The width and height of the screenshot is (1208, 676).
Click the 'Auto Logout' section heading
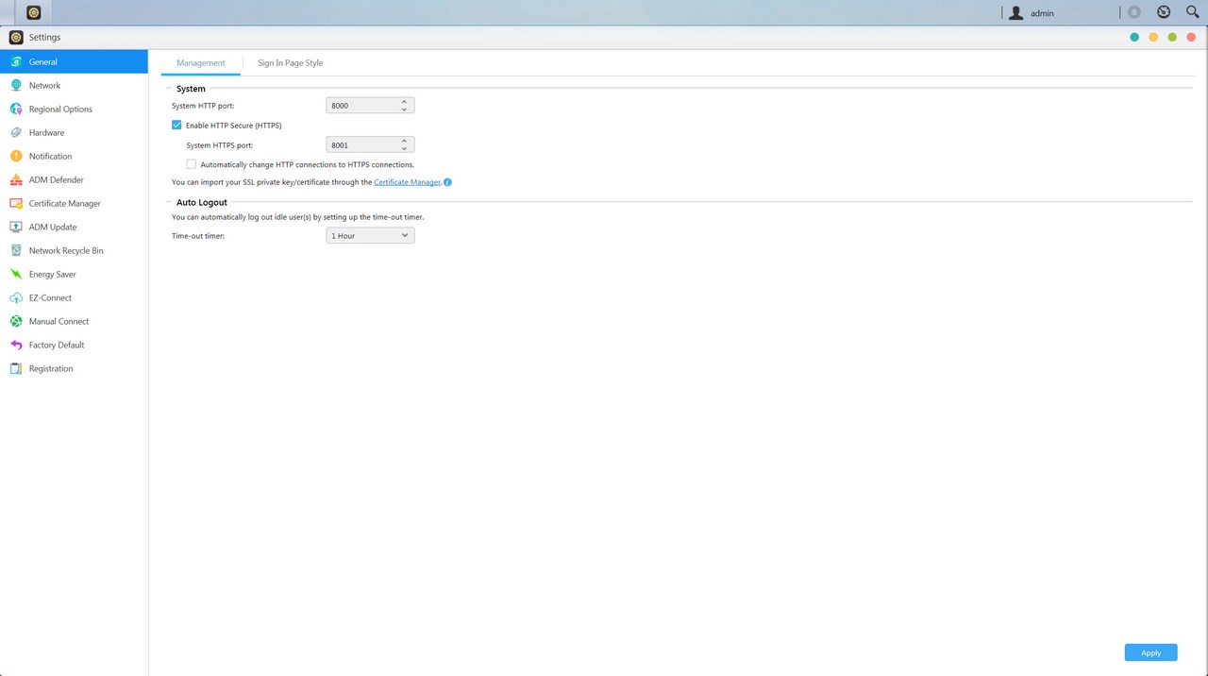(x=202, y=202)
